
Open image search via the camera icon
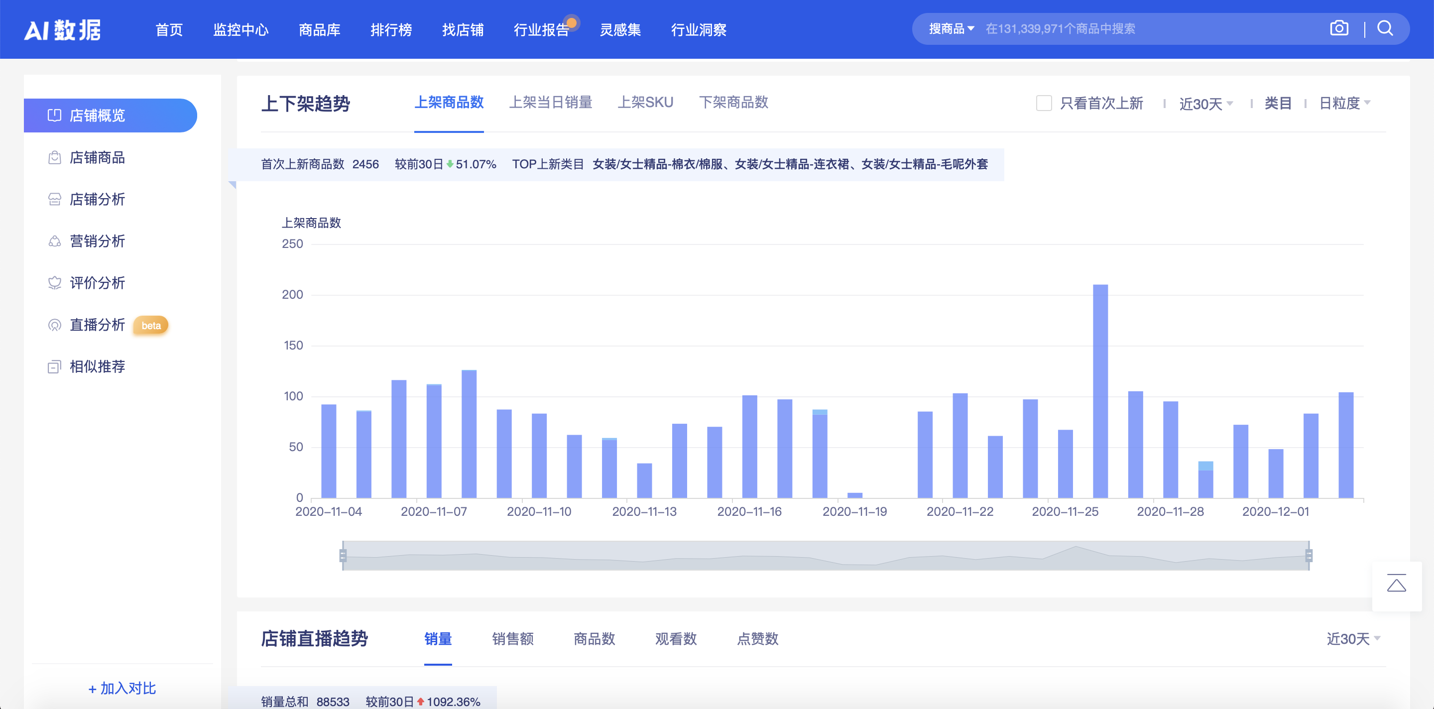[1339, 28]
